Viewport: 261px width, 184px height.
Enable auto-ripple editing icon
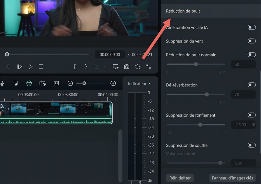click(56, 83)
